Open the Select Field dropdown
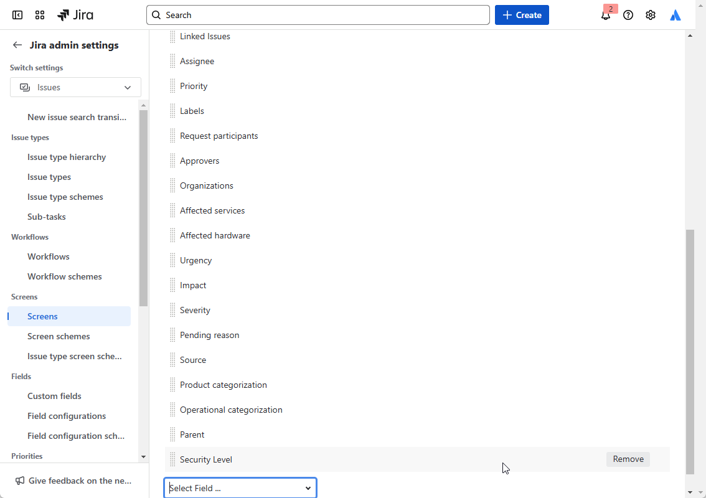The width and height of the screenshot is (706, 498). pyautogui.click(x=240, y=487)
